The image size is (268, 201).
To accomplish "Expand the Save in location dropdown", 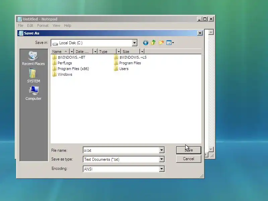I will pos(134,43).
